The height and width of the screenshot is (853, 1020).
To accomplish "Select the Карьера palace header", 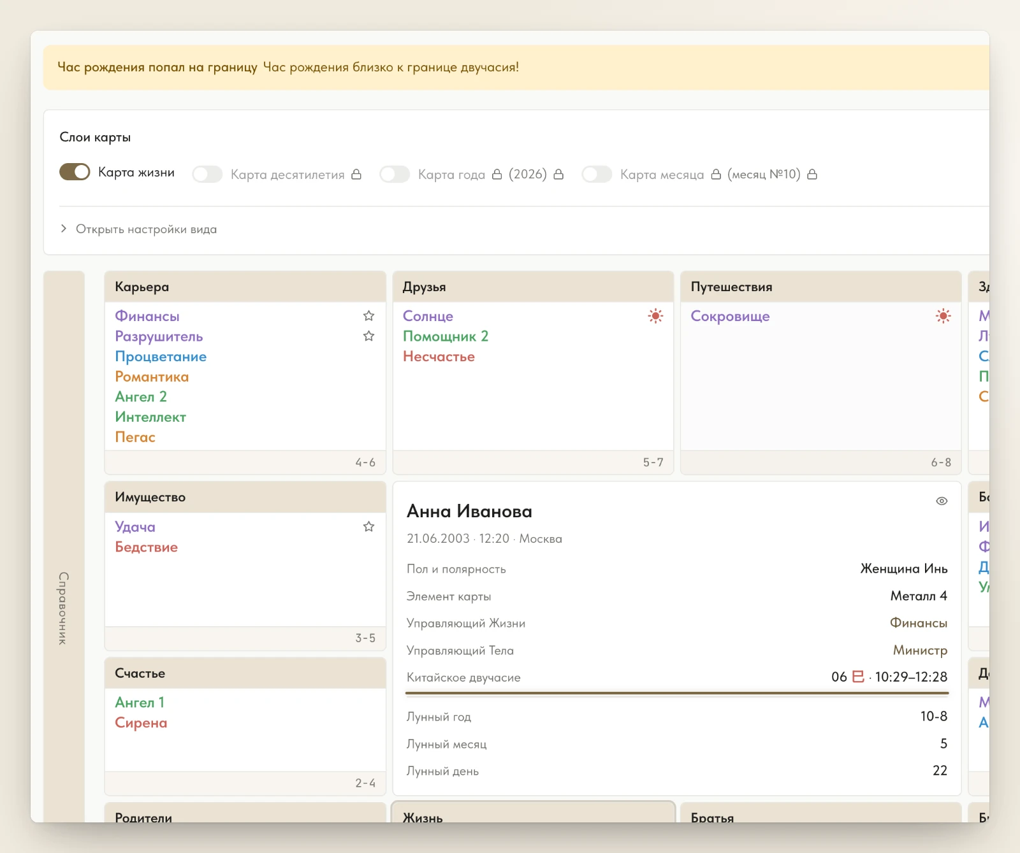I will [245, 287].
